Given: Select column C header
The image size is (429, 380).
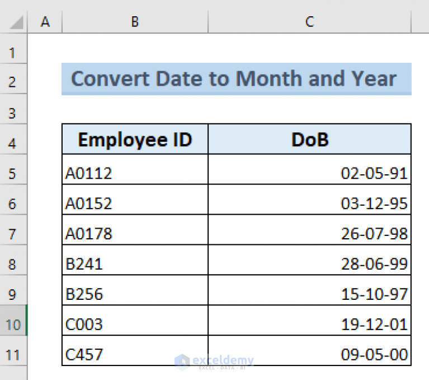Looking at the screenshot, I should [310, 22].
